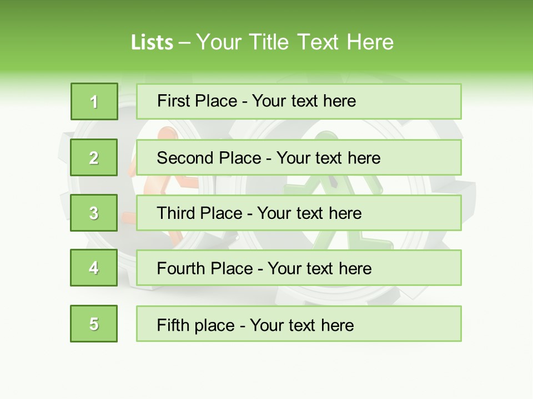Click "Your Title Text Here" in the title
The height and width of the screenshot is (399, 533).
coord(295,43)
